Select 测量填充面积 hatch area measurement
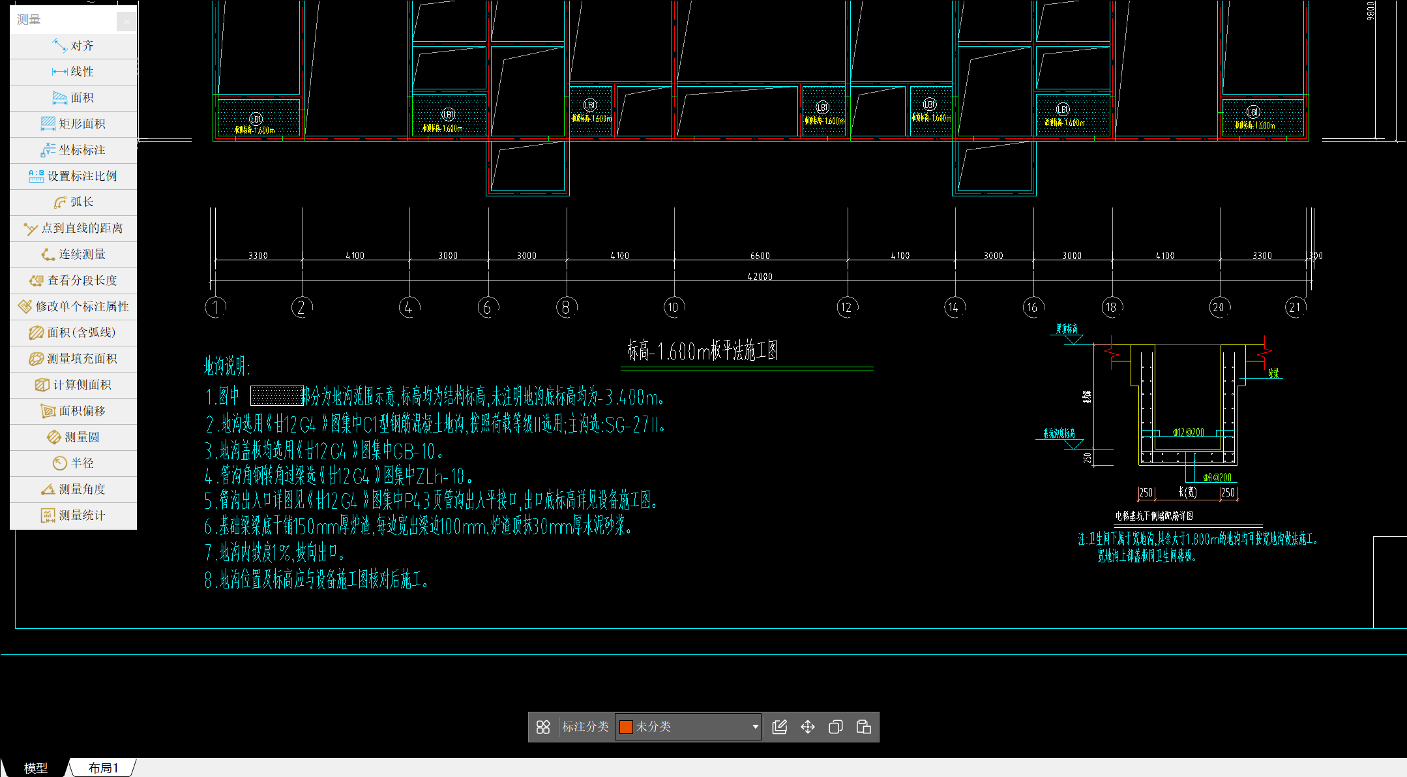Screen dimensions: 1407x777 (73, 359)
